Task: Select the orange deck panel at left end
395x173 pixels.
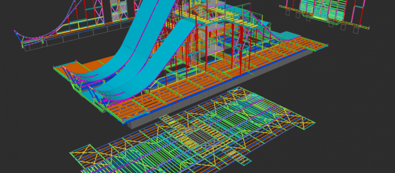Action: (72, 70)
